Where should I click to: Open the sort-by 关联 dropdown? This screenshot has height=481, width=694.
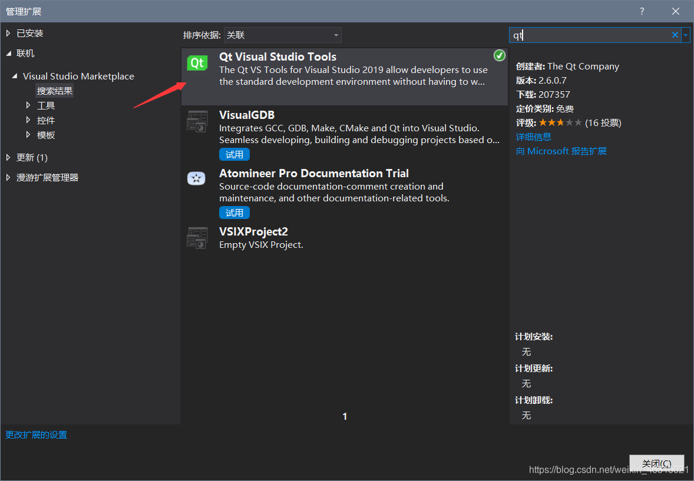click(282, 35)
